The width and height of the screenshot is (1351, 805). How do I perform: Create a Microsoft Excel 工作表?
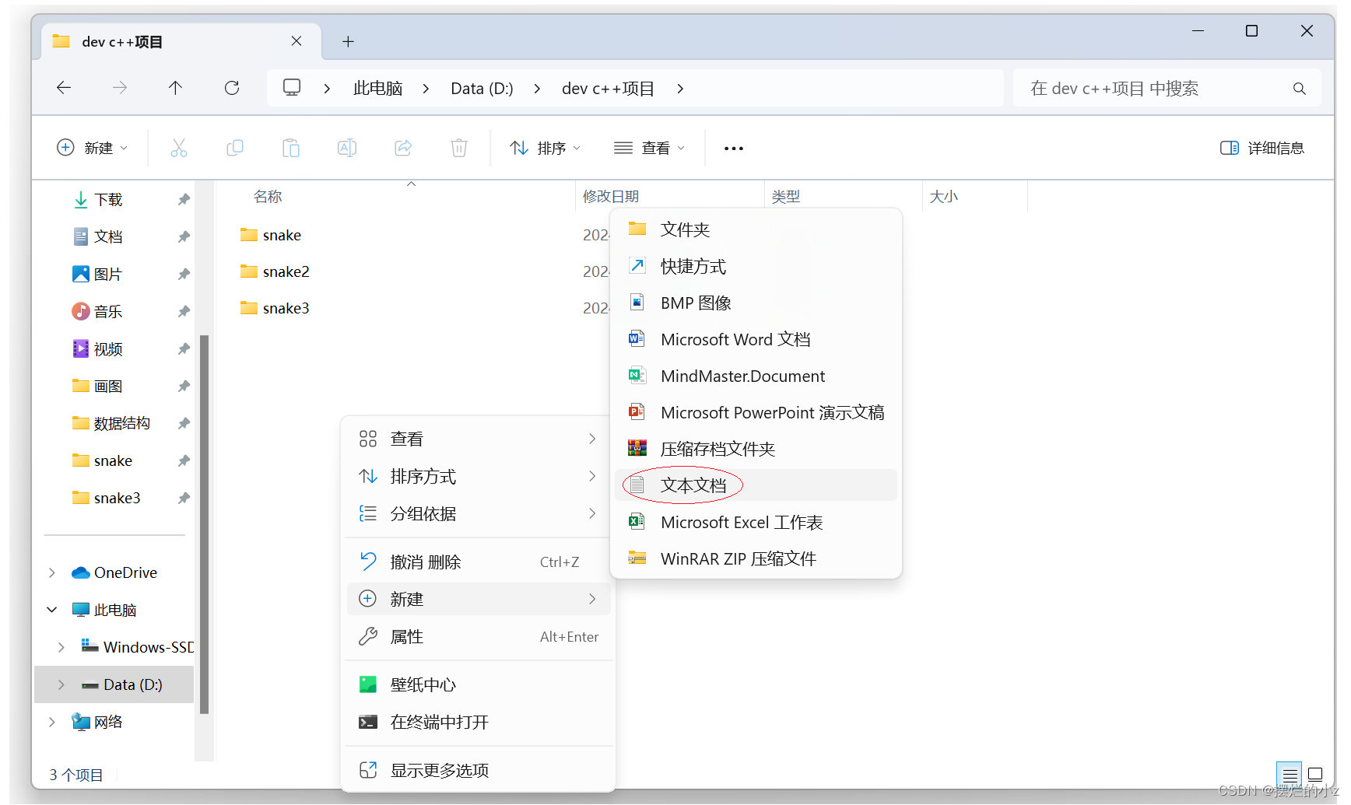pos(756,522)
